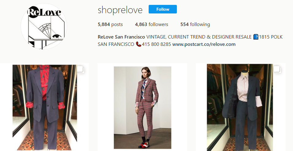293x151 pixels.
Task: Open the navy suit with striped shirt post
Action: pyautogui.click(x=241, y=107)
